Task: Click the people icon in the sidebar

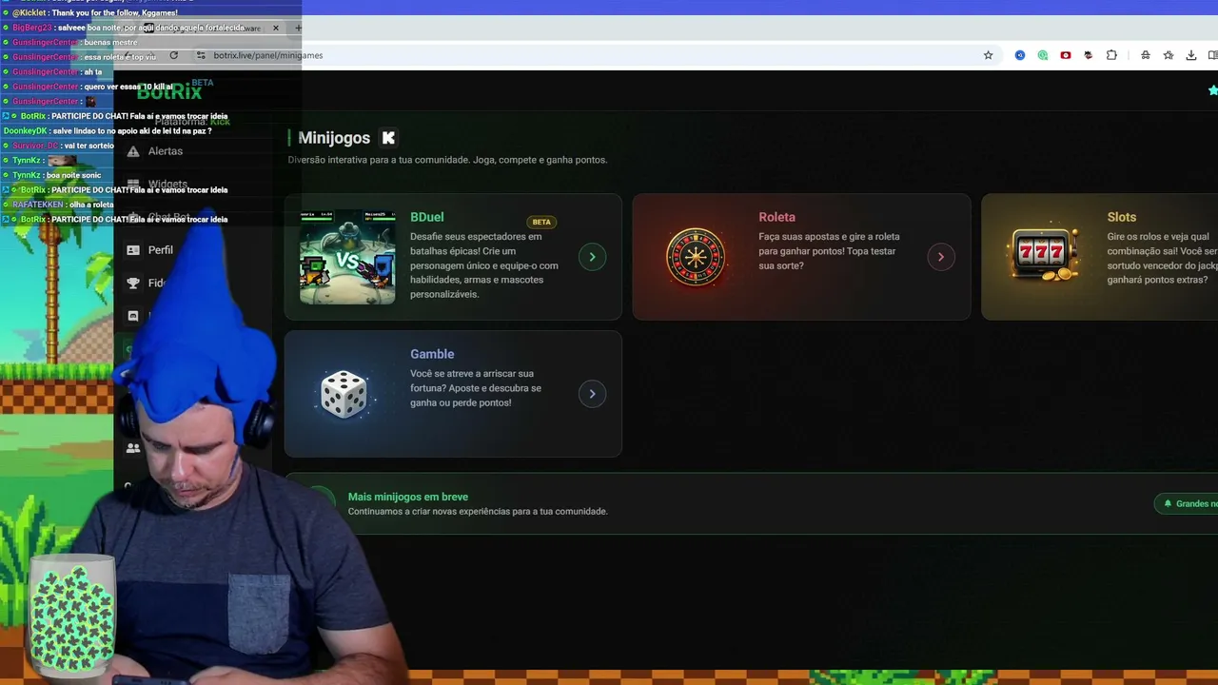Action: click(133, 448)
